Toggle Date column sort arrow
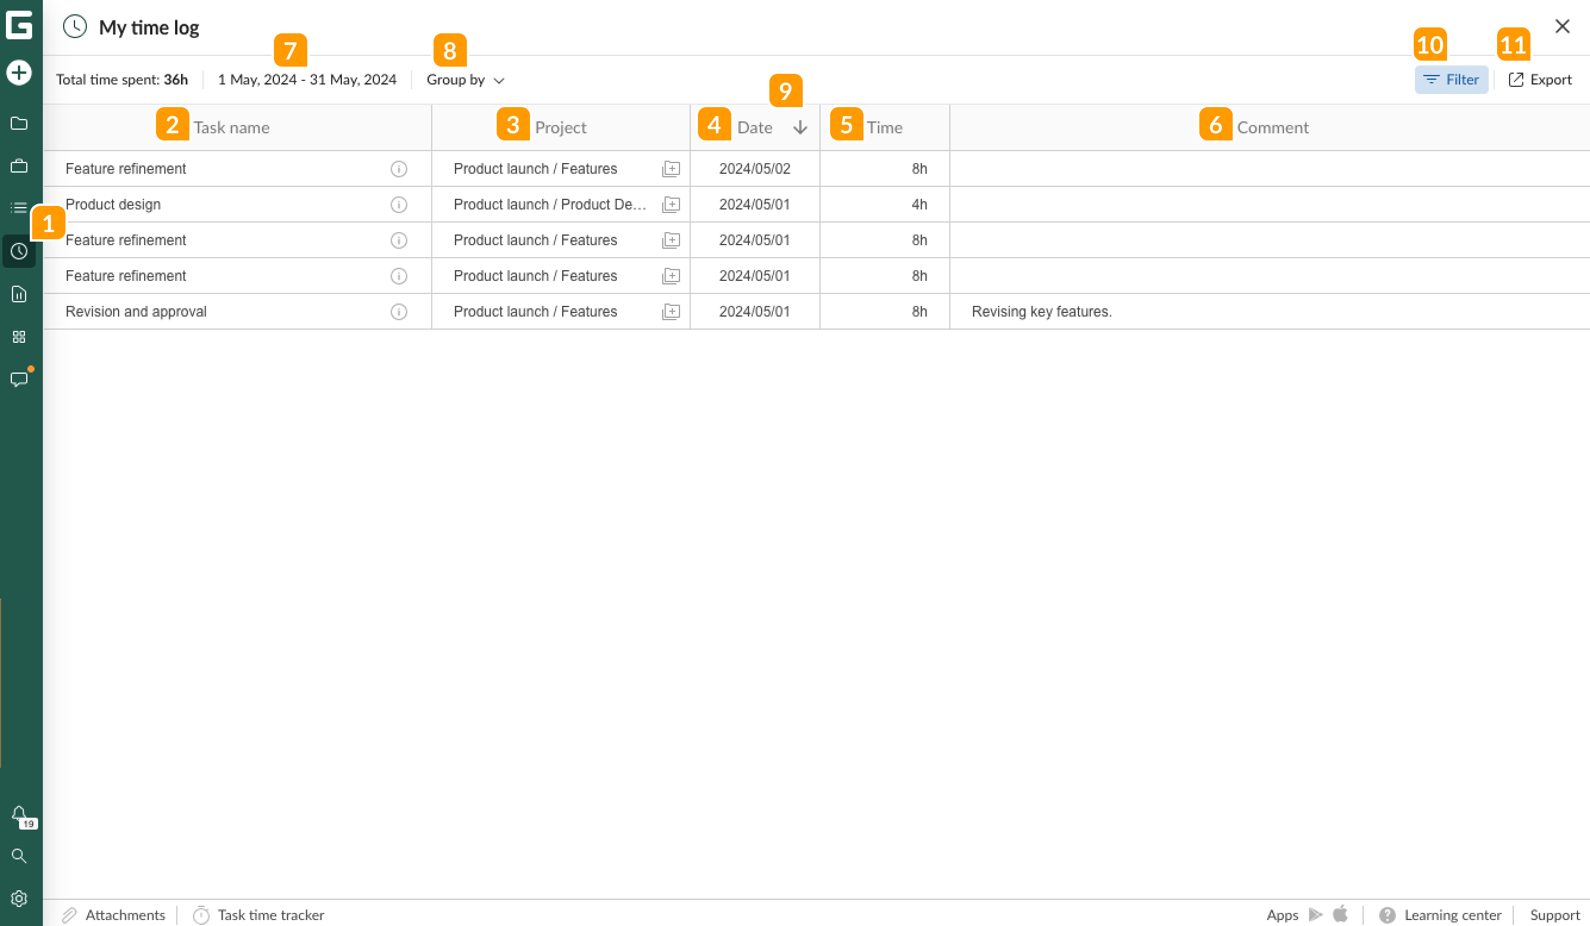 coord(800,128)
